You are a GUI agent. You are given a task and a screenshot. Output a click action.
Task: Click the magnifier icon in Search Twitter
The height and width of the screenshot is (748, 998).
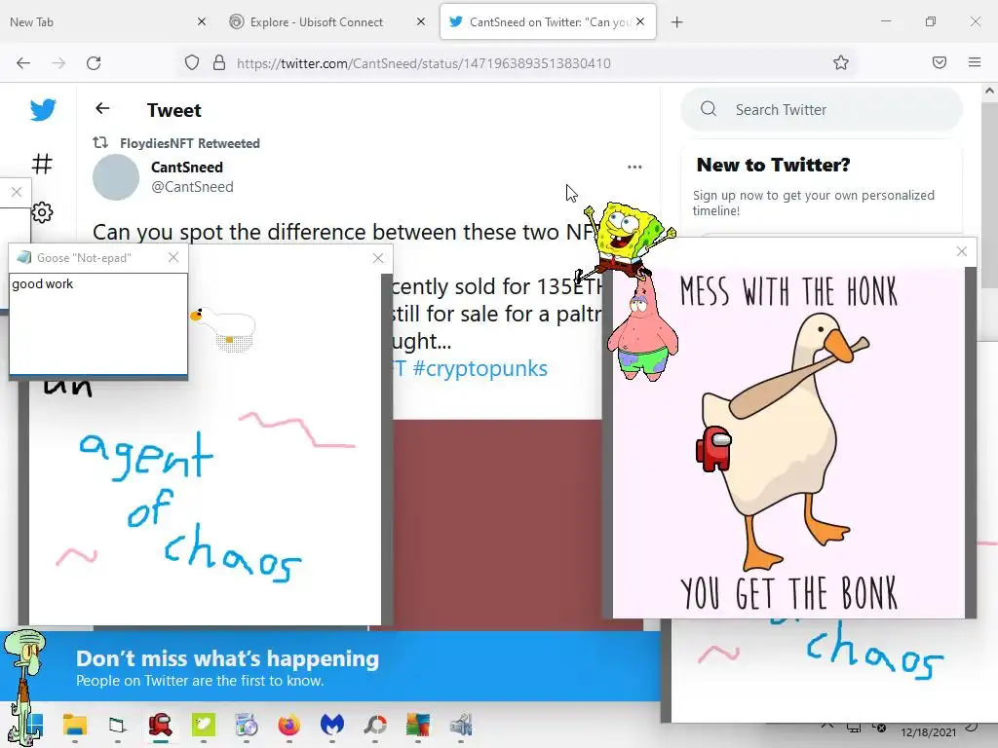709,109
